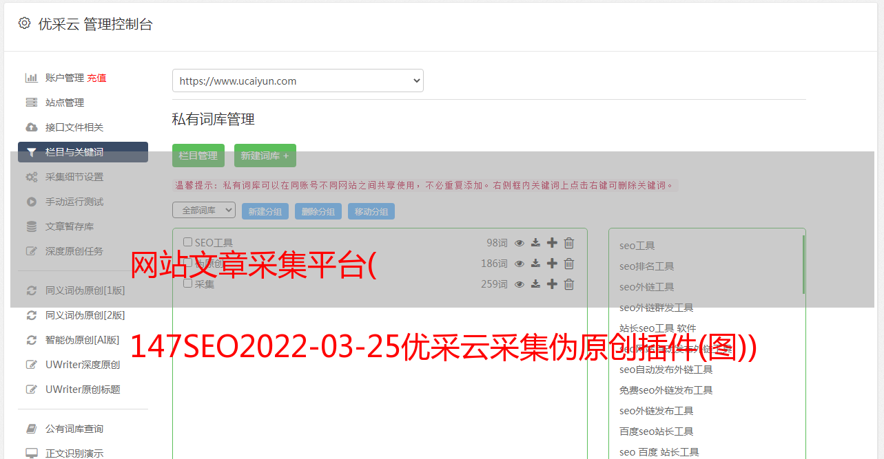This screenshot has width=884, height=459.
Task: Open the site URL dropdown
Action: (298, 81)
